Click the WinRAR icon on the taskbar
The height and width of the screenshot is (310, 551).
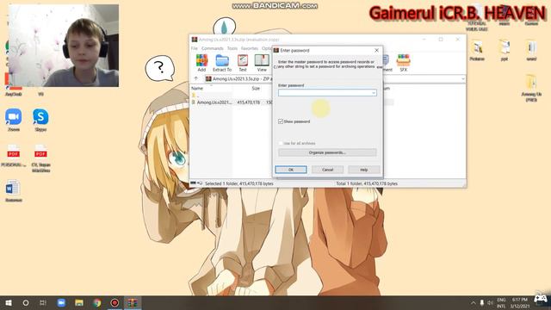[x=133, y=302]
